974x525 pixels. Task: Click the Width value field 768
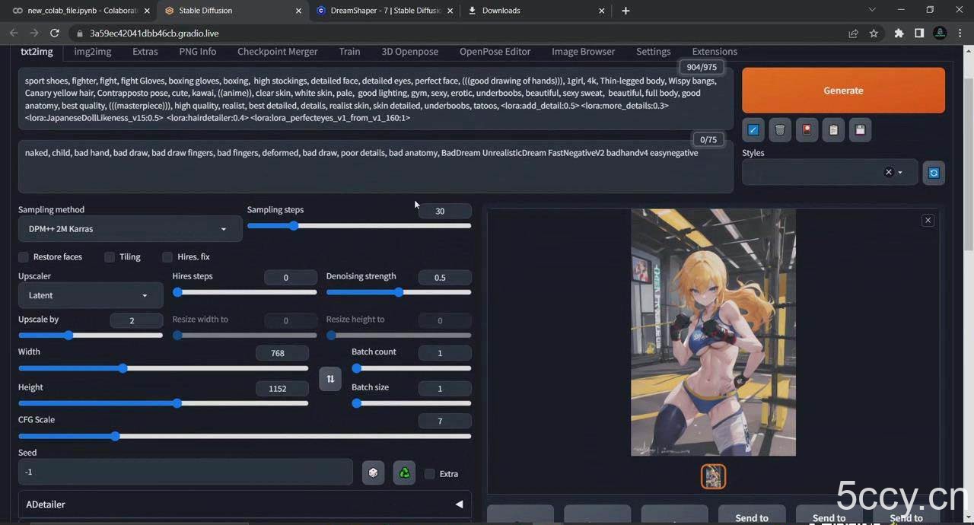(x=282, y=353)
